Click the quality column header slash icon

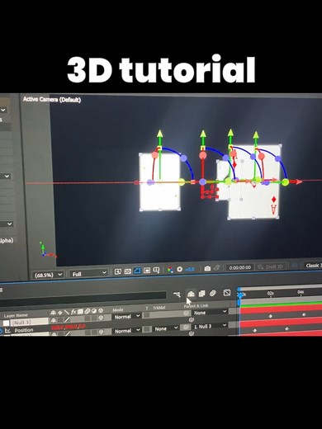tap(67, 312)
